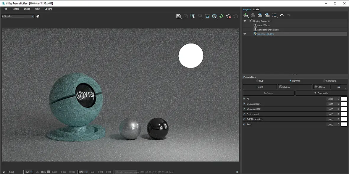
Task: Uncheck the VRayLight001 checkbox
Action: click(244, 104)
